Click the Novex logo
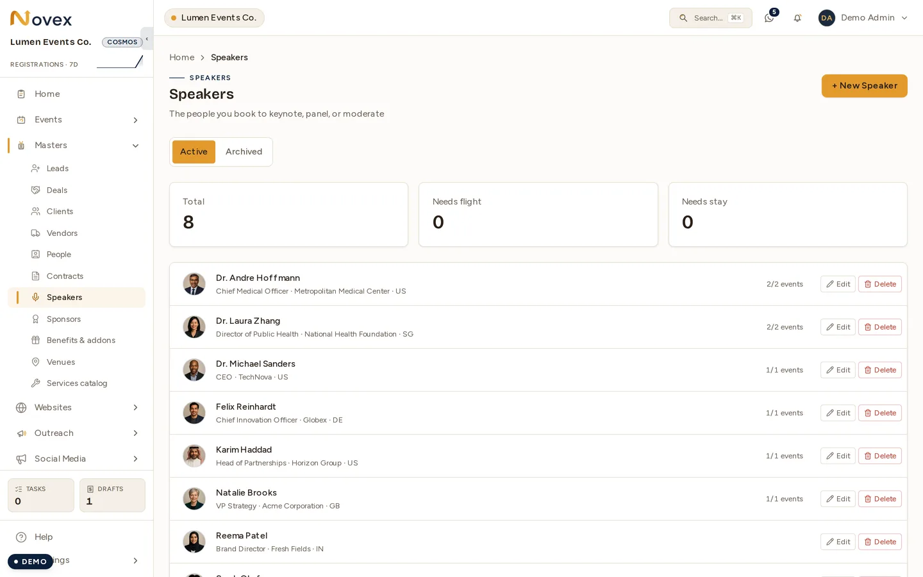Screen dimensions: 923x577 coord(41,19)
